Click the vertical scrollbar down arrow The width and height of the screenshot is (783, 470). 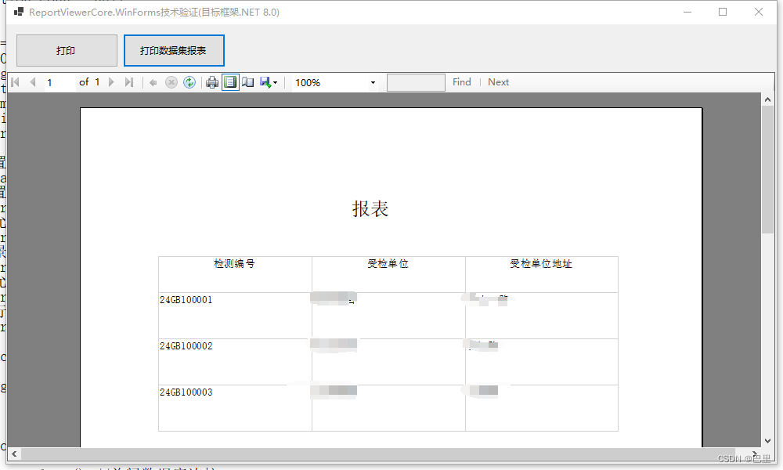click(768, 439)
